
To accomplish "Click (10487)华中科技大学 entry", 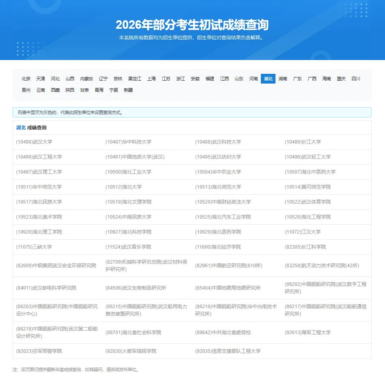I will (129, 142).
